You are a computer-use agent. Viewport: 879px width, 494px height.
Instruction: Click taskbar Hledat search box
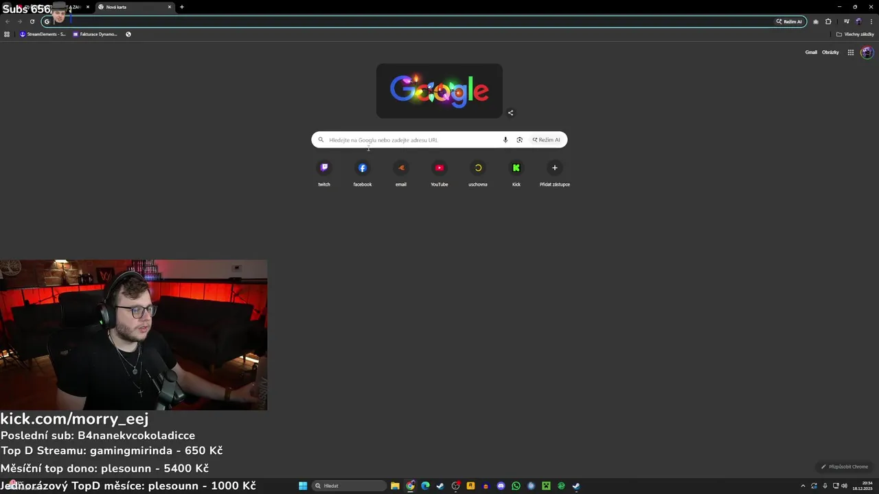click(x=349, y=486)
